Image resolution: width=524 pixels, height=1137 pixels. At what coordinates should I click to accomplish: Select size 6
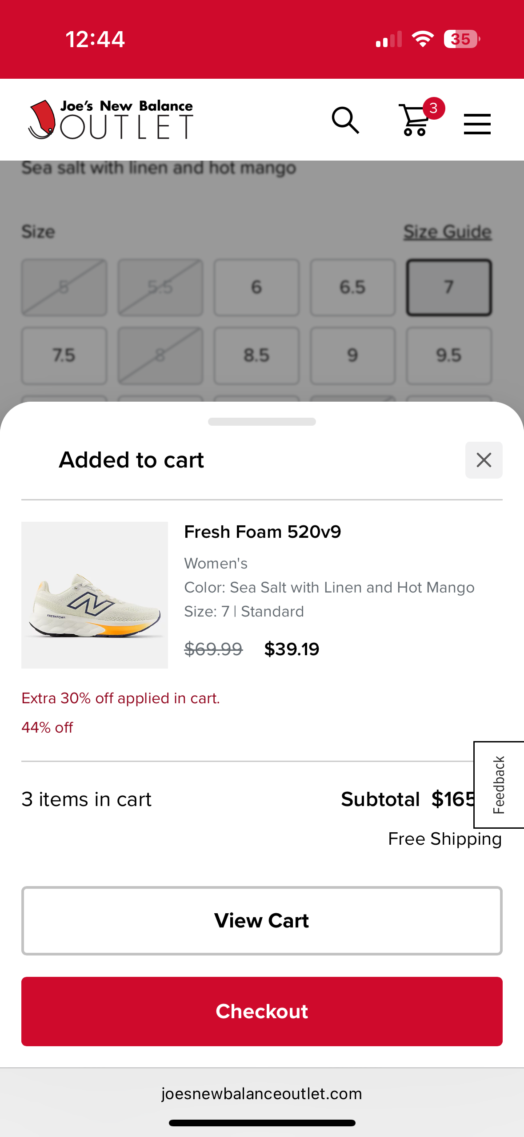(x=256, y=287)
